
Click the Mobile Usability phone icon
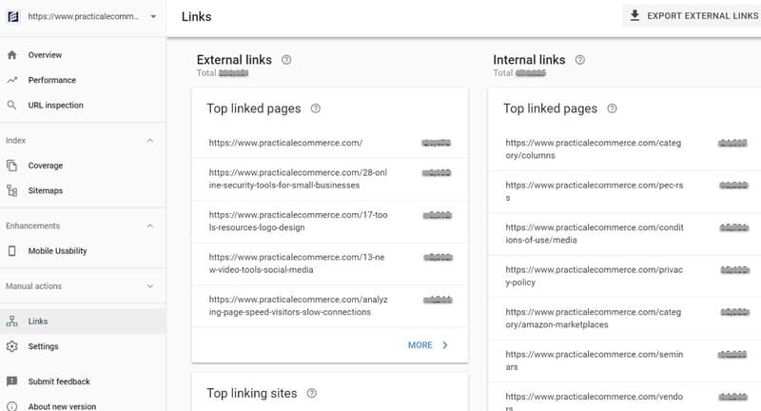click(11, 251)
